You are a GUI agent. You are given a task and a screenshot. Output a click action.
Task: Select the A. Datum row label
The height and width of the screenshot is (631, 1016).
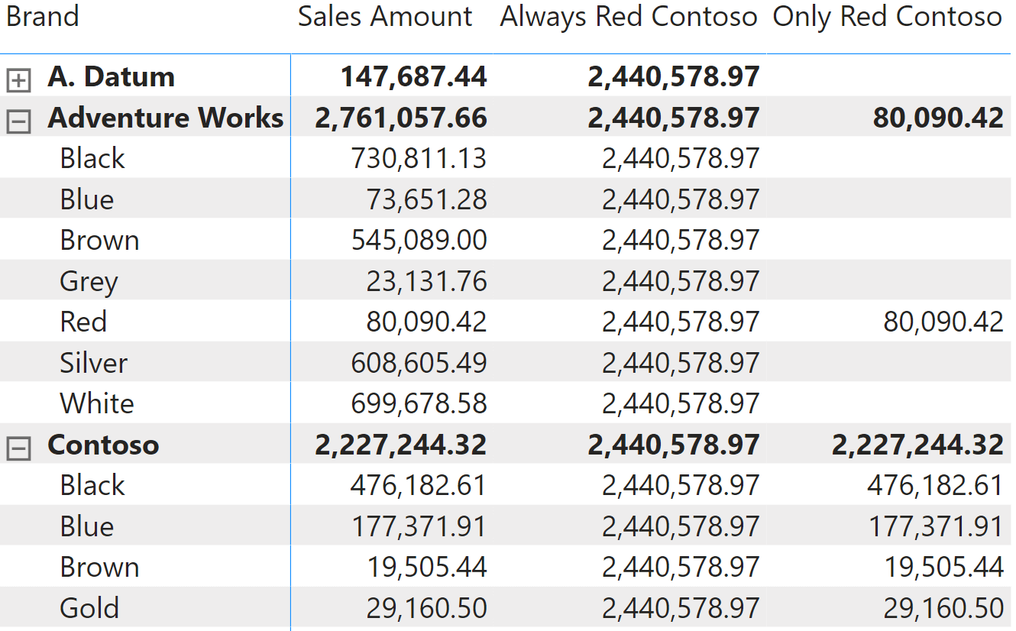112,76
